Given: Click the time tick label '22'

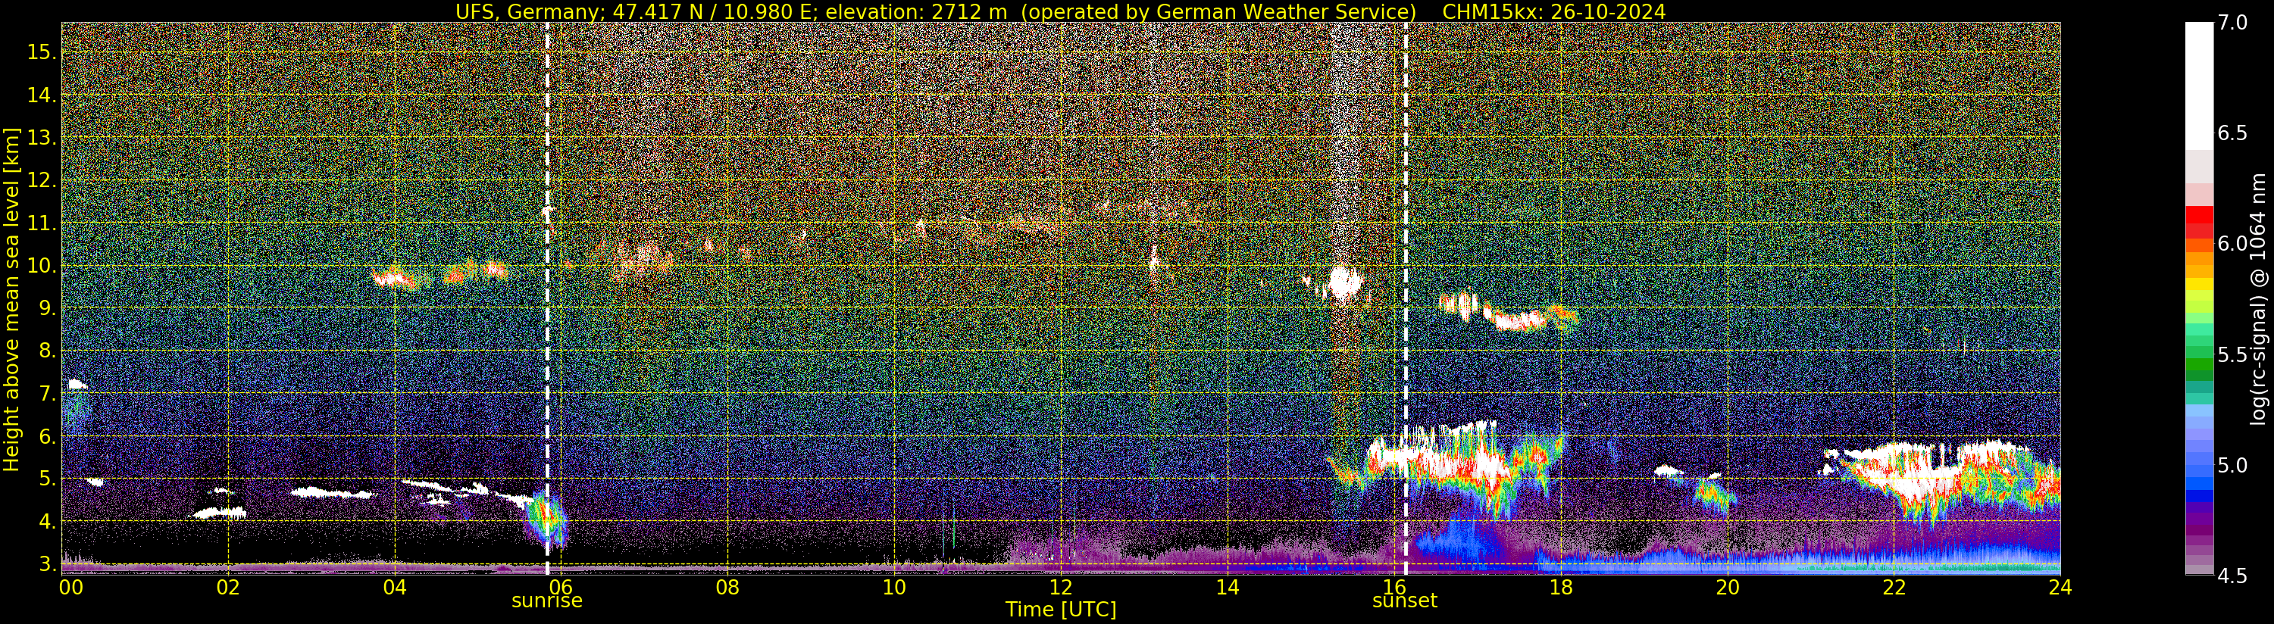Looking at the screenshot, I should 1894,587.
